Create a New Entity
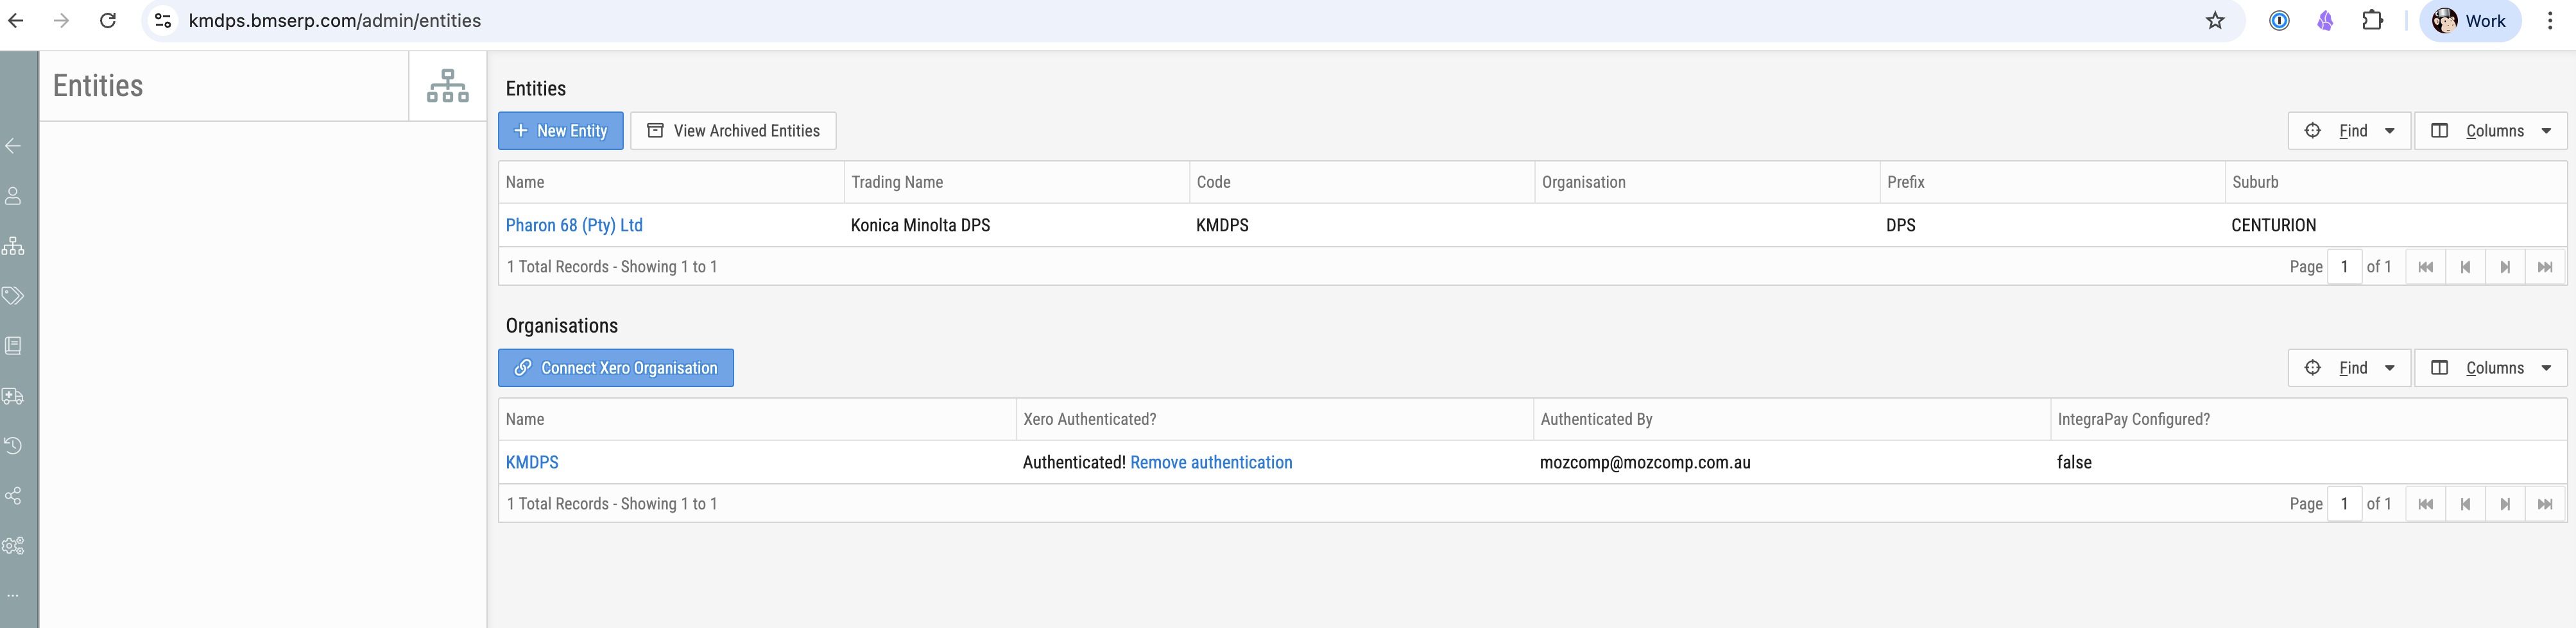Image resolution: width=2576 pixels, height=628 pixels. [x=561, y=131]
